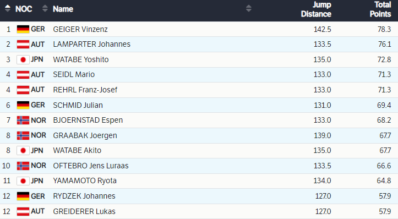Viewport: 398px width, 219px height.
Task: Click Japan flag beside YAMAMOTO Ryota
Action: (x=23, y=181)
